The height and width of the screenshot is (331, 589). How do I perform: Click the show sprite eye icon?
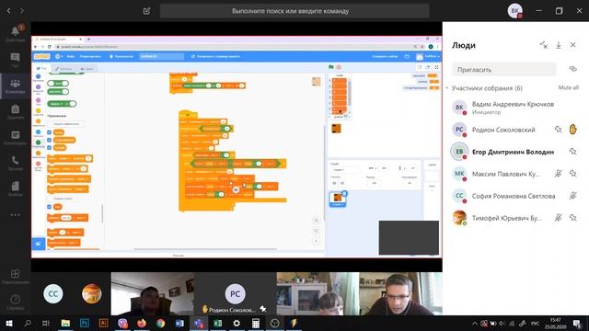pyautogui.click(x=334, y=183)
